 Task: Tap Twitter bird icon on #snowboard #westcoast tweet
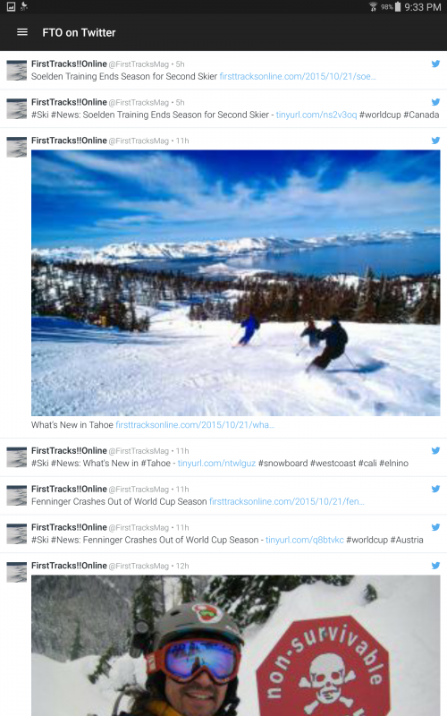coord(435,450)
